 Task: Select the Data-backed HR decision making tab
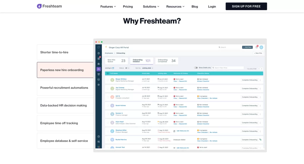[65, 105]
